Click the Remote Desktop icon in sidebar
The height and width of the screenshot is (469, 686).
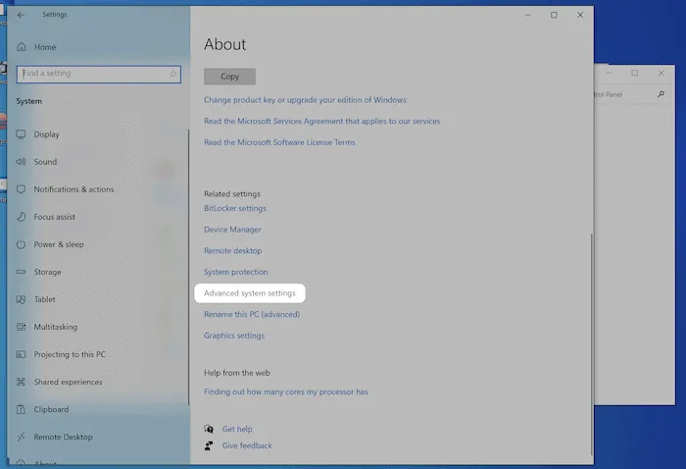(x=21, y=437)
